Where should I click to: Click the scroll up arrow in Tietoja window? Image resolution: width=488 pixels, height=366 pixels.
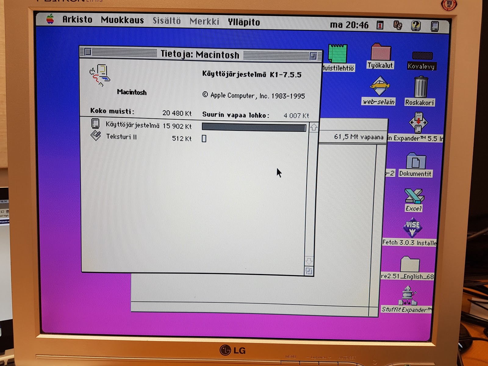314,127
